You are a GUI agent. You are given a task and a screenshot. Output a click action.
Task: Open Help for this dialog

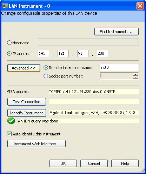coord(125,163)
